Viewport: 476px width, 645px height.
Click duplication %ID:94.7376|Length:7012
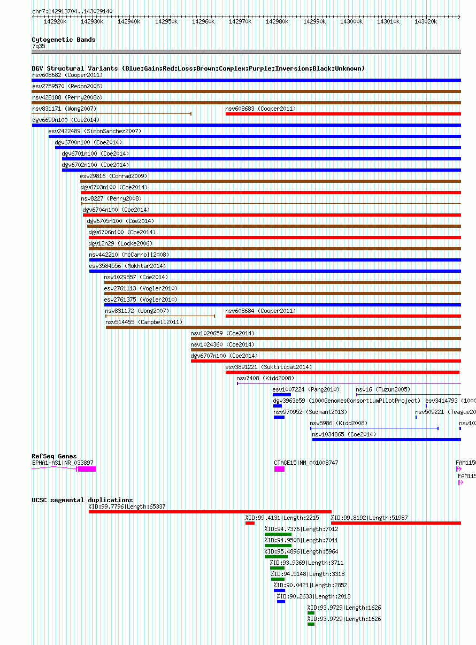(302, 529)
